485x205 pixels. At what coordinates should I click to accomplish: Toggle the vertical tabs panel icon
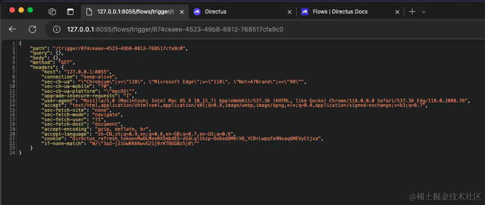click(x=70, y=12)
